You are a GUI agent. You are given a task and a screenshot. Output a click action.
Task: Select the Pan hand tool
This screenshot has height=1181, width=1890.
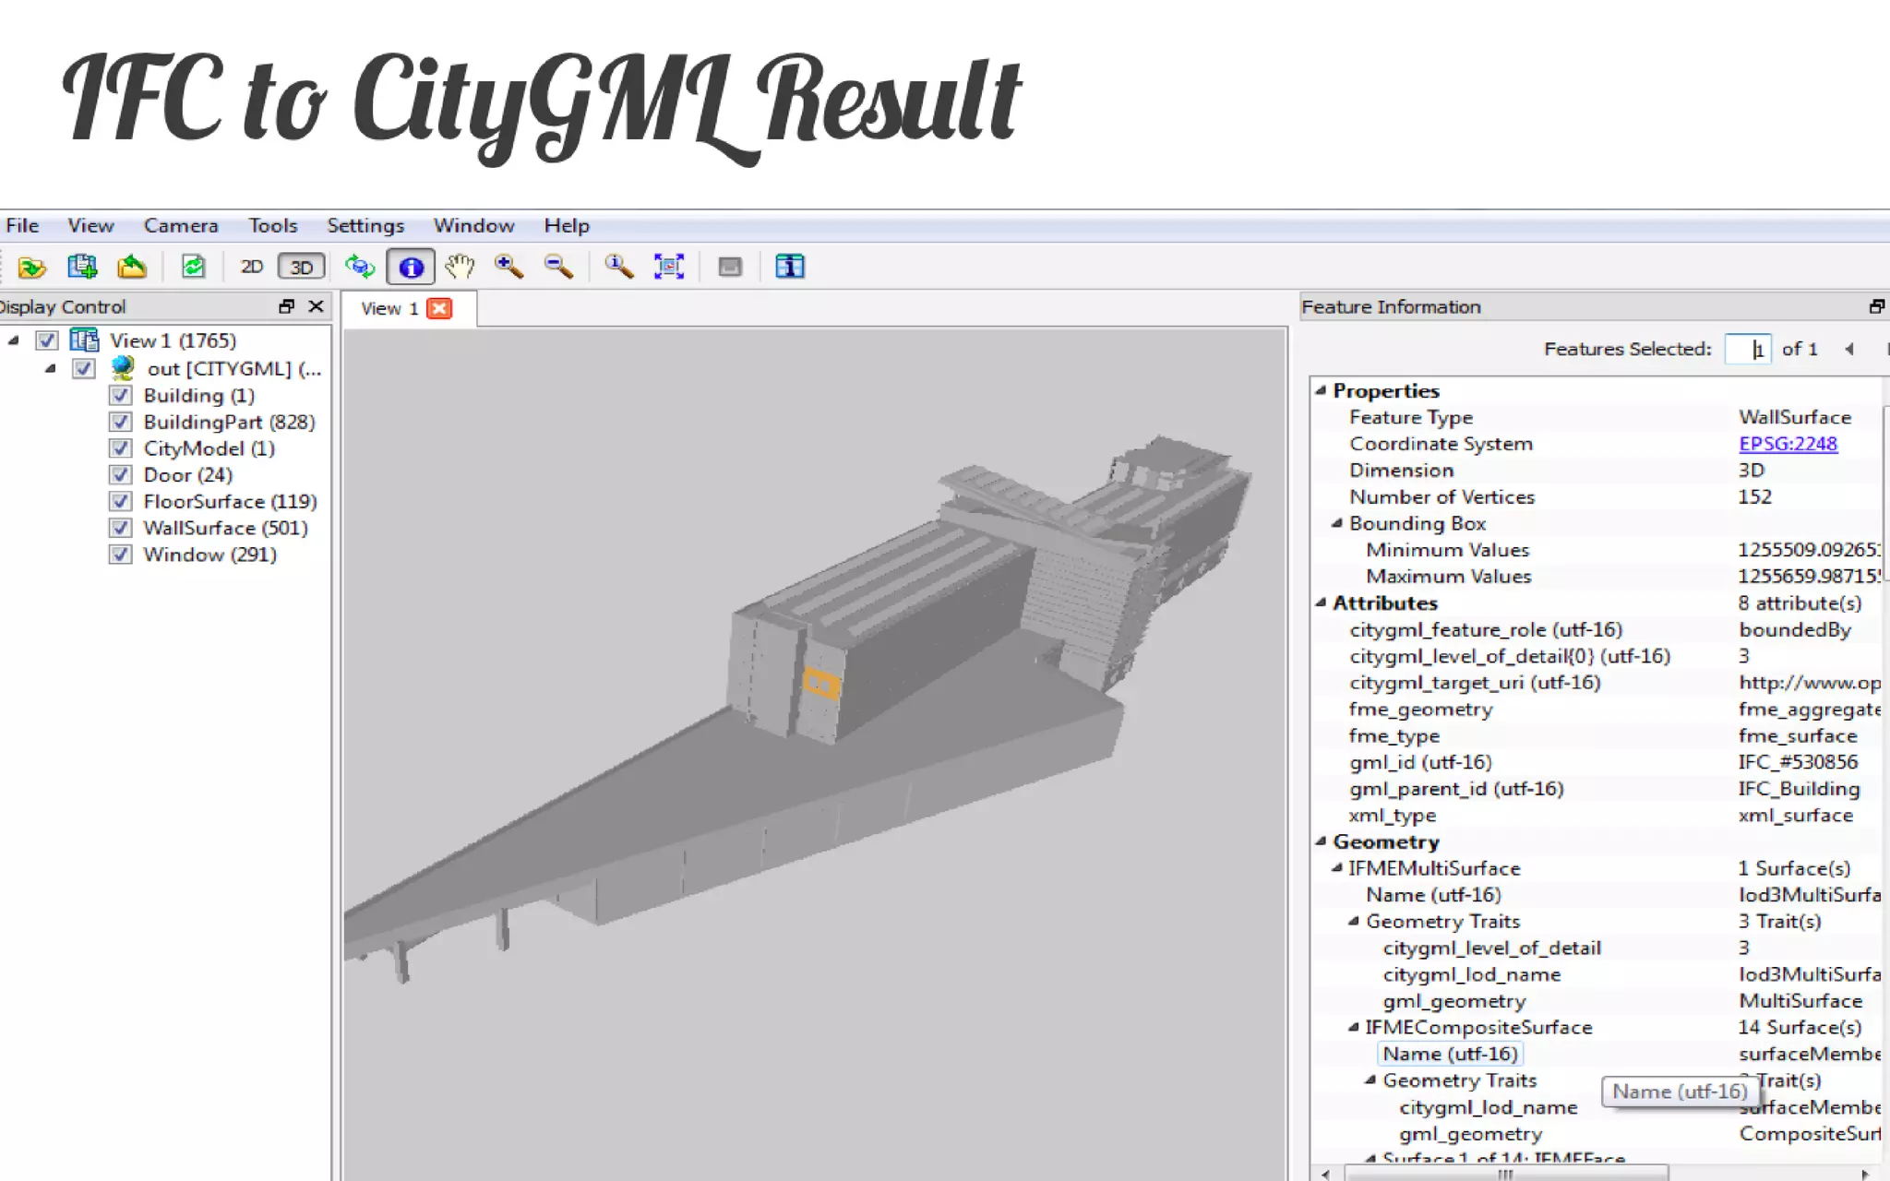(460, 268)
